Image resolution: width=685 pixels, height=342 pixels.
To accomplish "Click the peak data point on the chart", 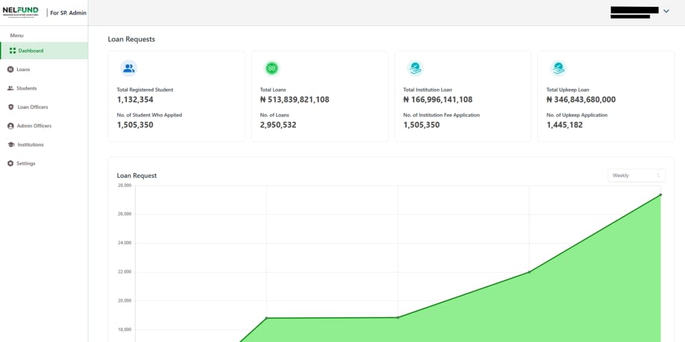I will tap(660, 194).
